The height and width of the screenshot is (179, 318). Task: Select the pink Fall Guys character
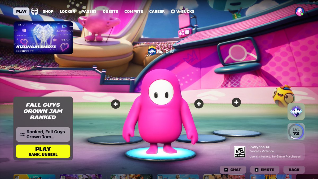[x=160, y=111]
